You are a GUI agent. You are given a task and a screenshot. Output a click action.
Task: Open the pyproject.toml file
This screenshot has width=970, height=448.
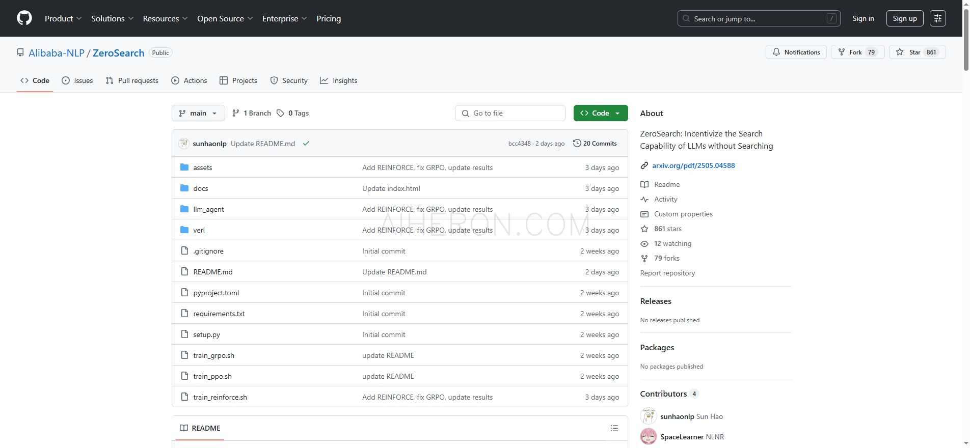point(216,293)
